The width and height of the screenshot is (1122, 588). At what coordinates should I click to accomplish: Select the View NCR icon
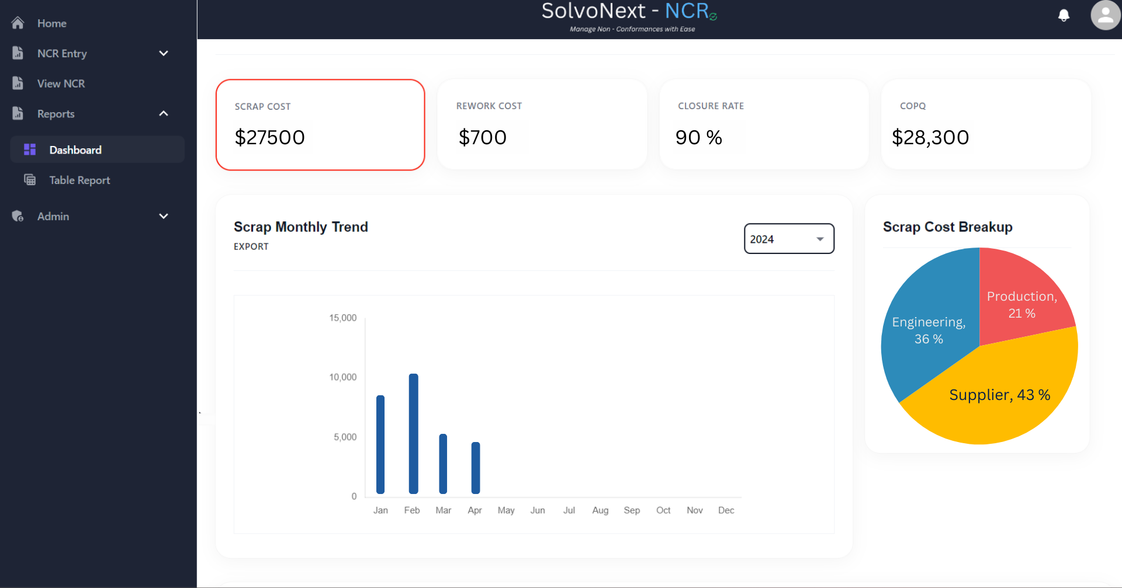[x=18, y=83]
